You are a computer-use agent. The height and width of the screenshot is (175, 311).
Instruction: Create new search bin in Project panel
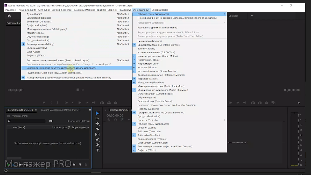pos(51,121)
